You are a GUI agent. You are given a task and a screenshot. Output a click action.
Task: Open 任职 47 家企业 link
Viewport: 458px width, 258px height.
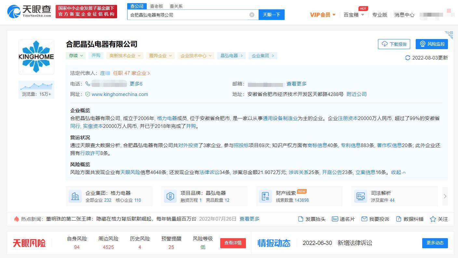pyautogui.click(x=131, y=73)
